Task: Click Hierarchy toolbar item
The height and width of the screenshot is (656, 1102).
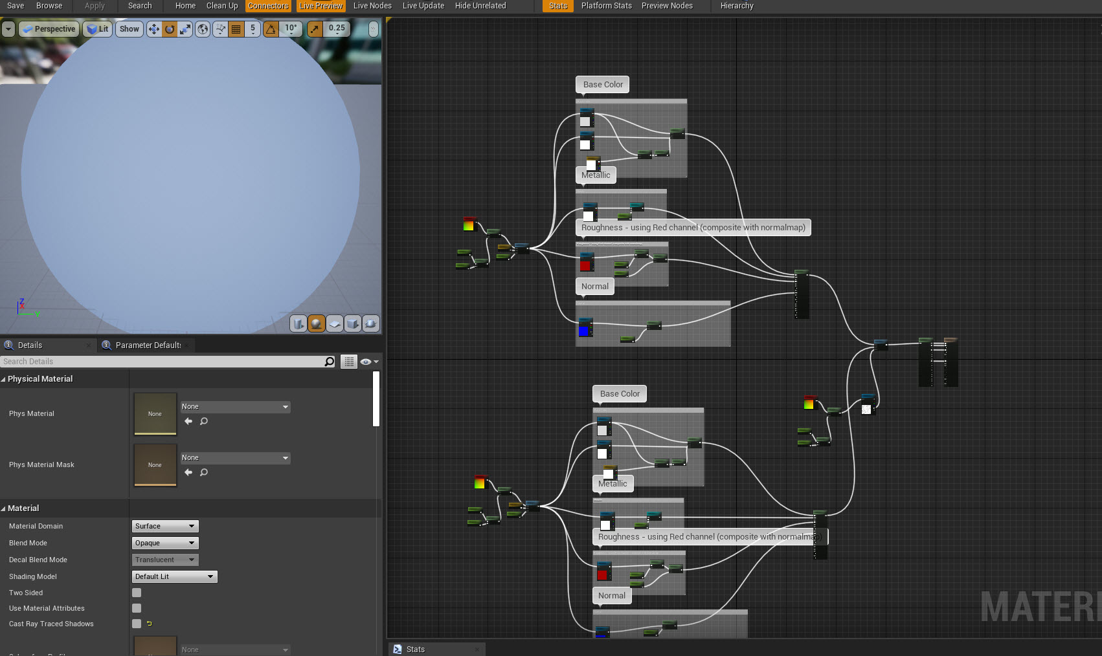Action: [737, 6]
